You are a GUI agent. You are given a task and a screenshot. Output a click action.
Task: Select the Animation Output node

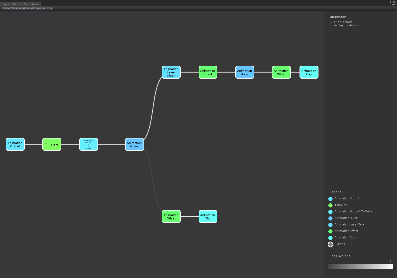coord(15,144)
